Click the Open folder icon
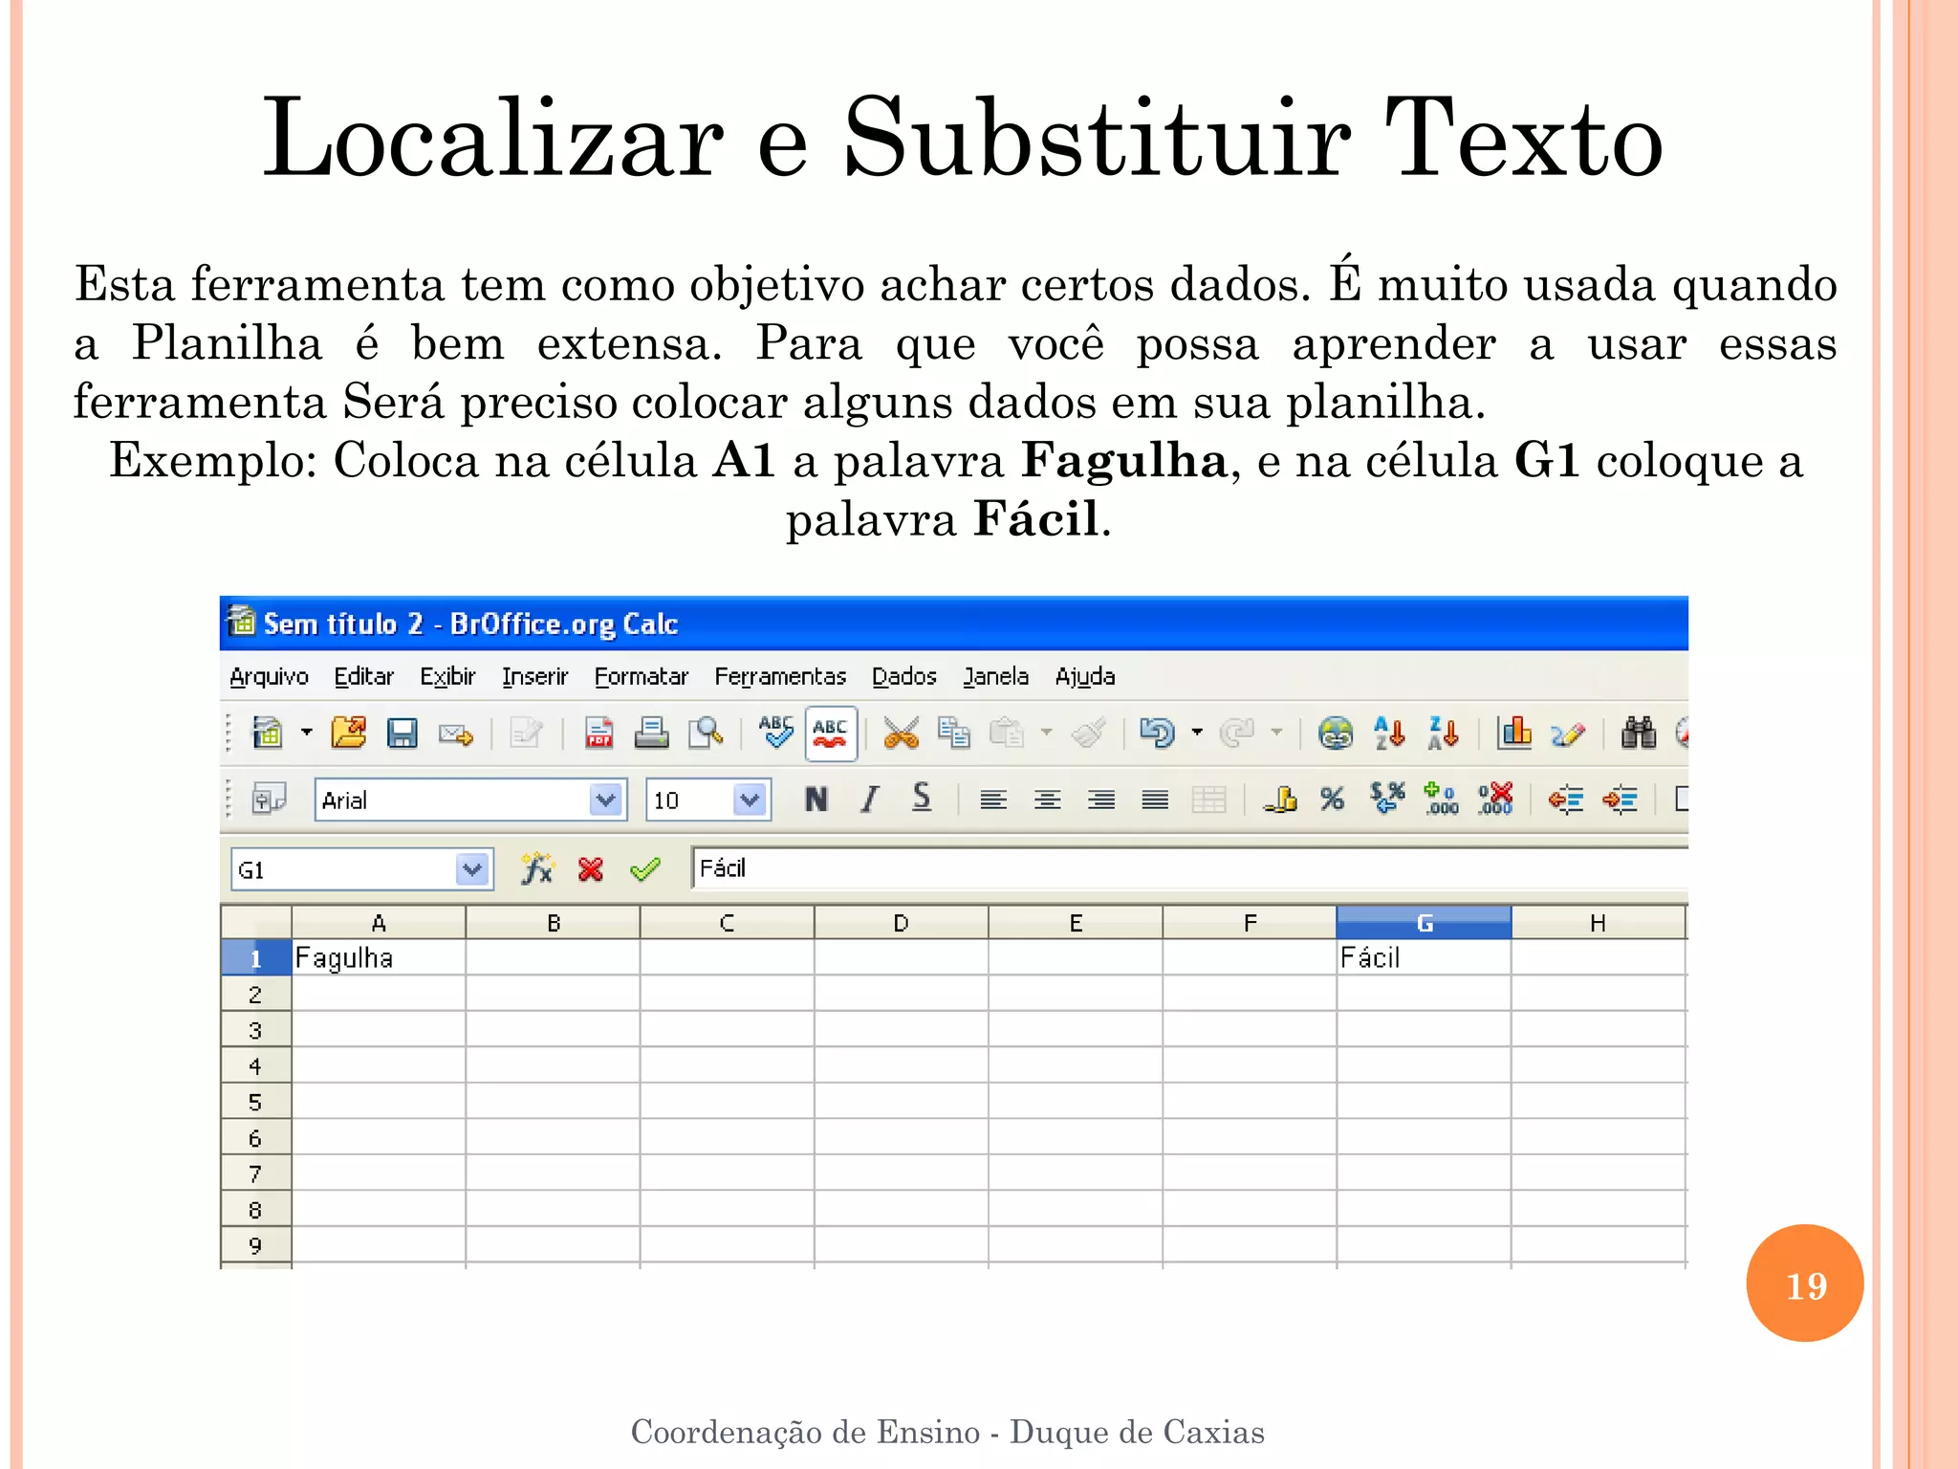This screenshot has width=1958, height=1469. click(349, 734)
